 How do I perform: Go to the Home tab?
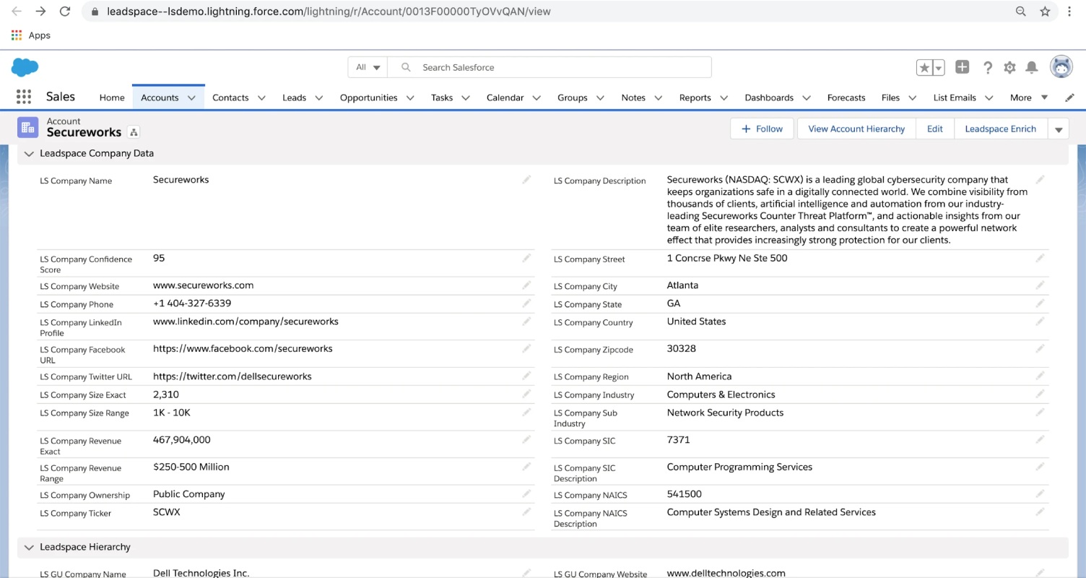click(x=112, y=98)
